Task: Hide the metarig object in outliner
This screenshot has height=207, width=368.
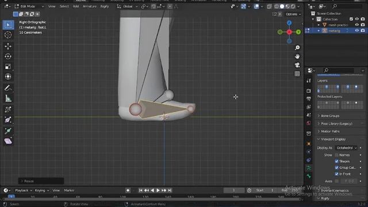Action: pos(356,30)
